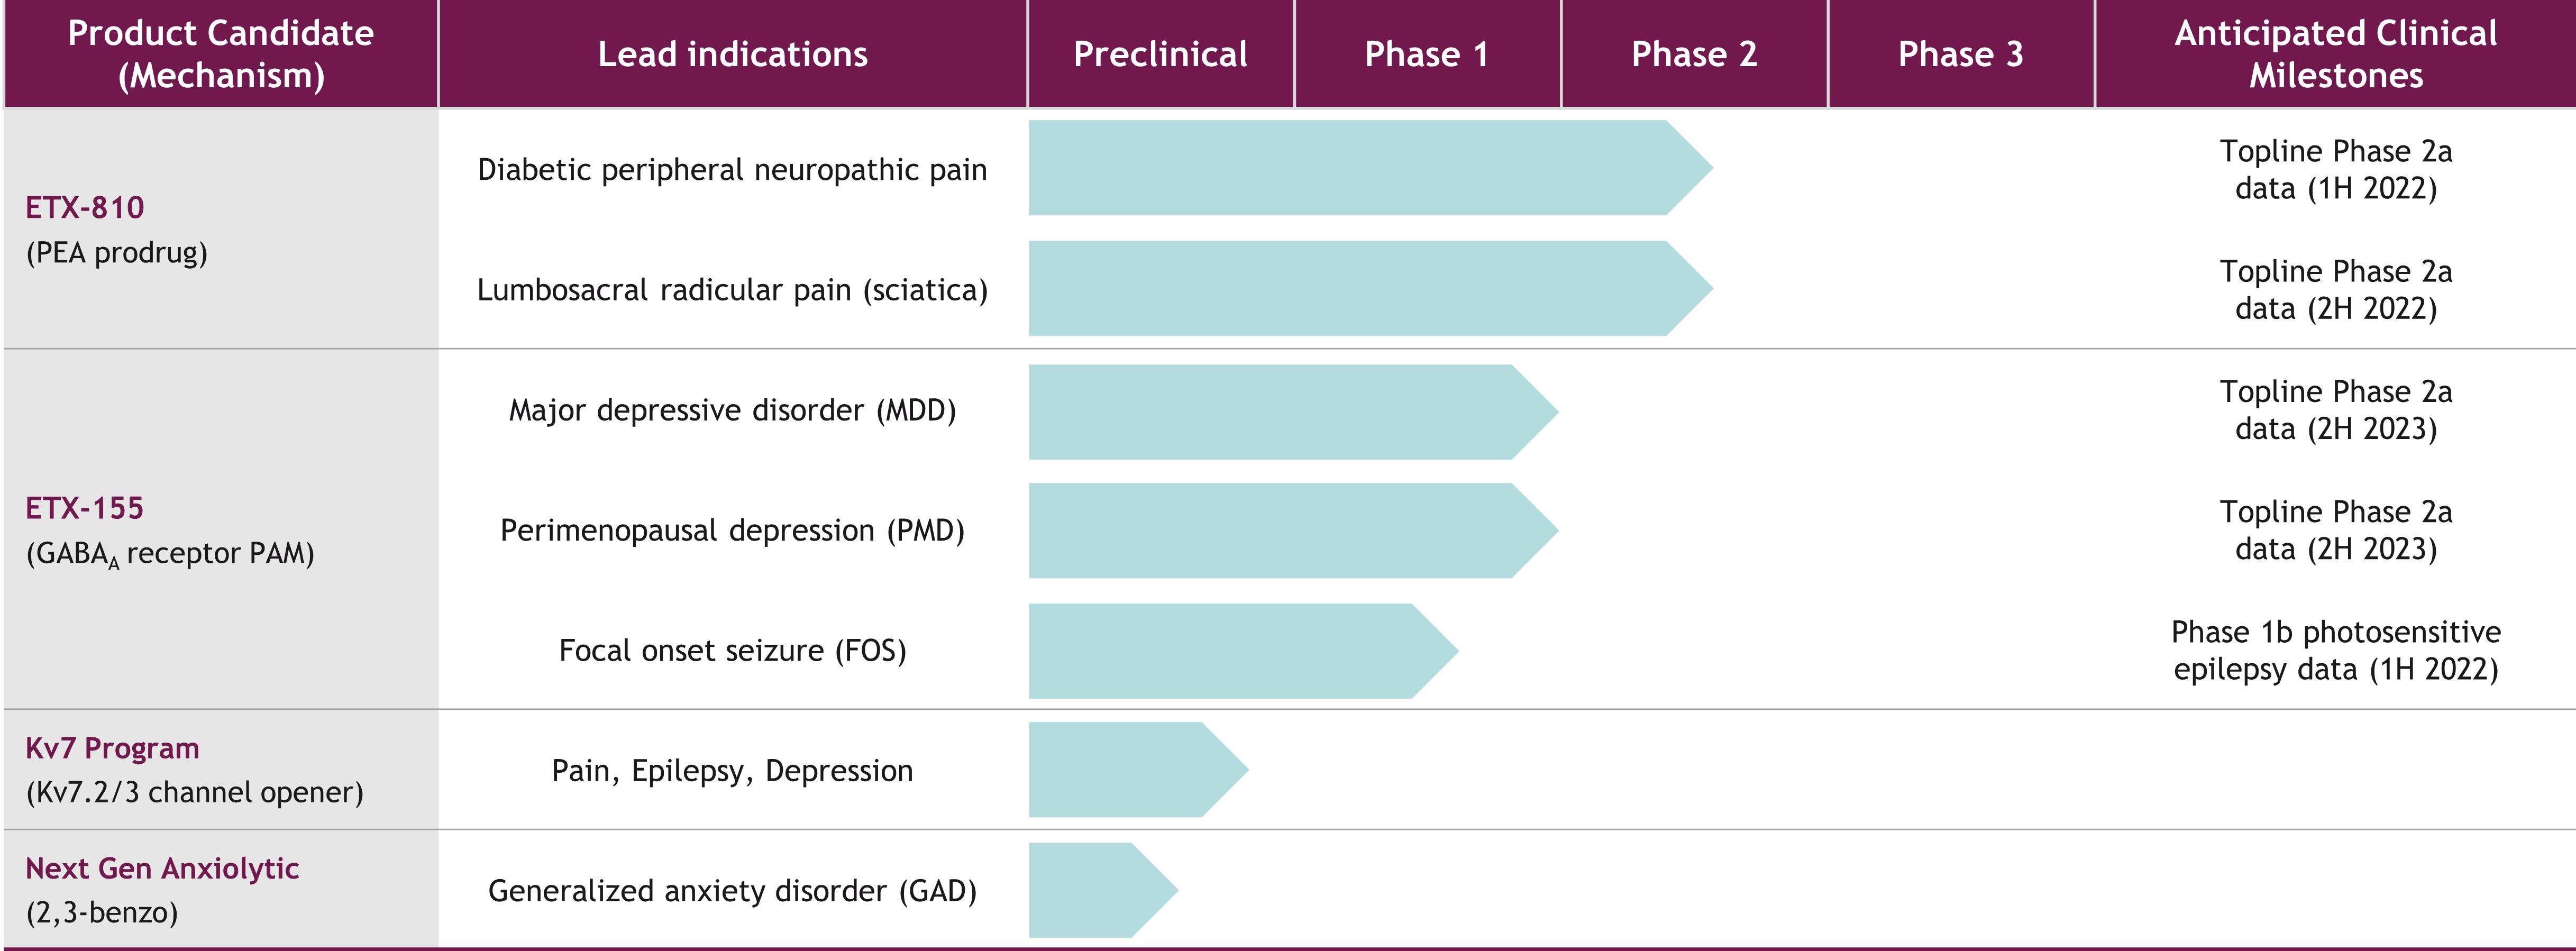Click the Preclinical column header
Image resolution: width=2576 pixels, height=951 pixels.
[1160, 54]
